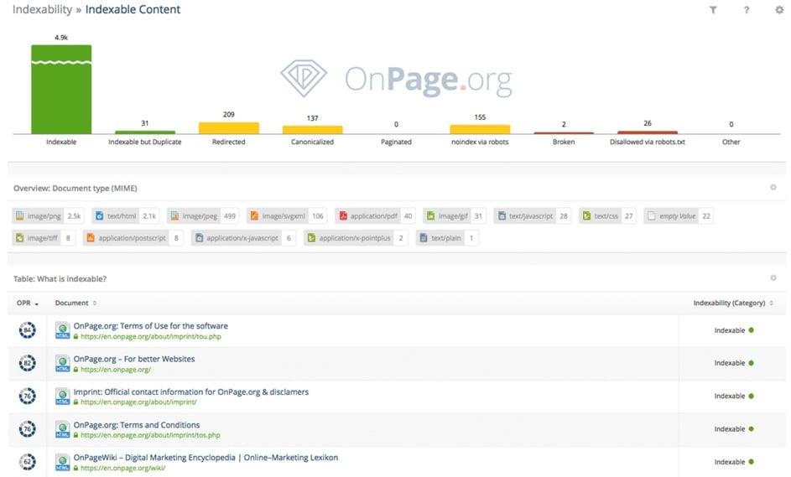Click the 4.9k value above Indexable bar
This screenshot has height=477, width=791.
[x=61, y=38]
